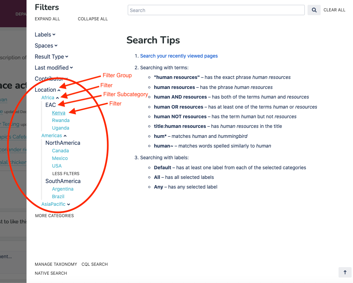
Task: Click the search magnifier icon
Action: pyautogui.click(x=313, y=10)
